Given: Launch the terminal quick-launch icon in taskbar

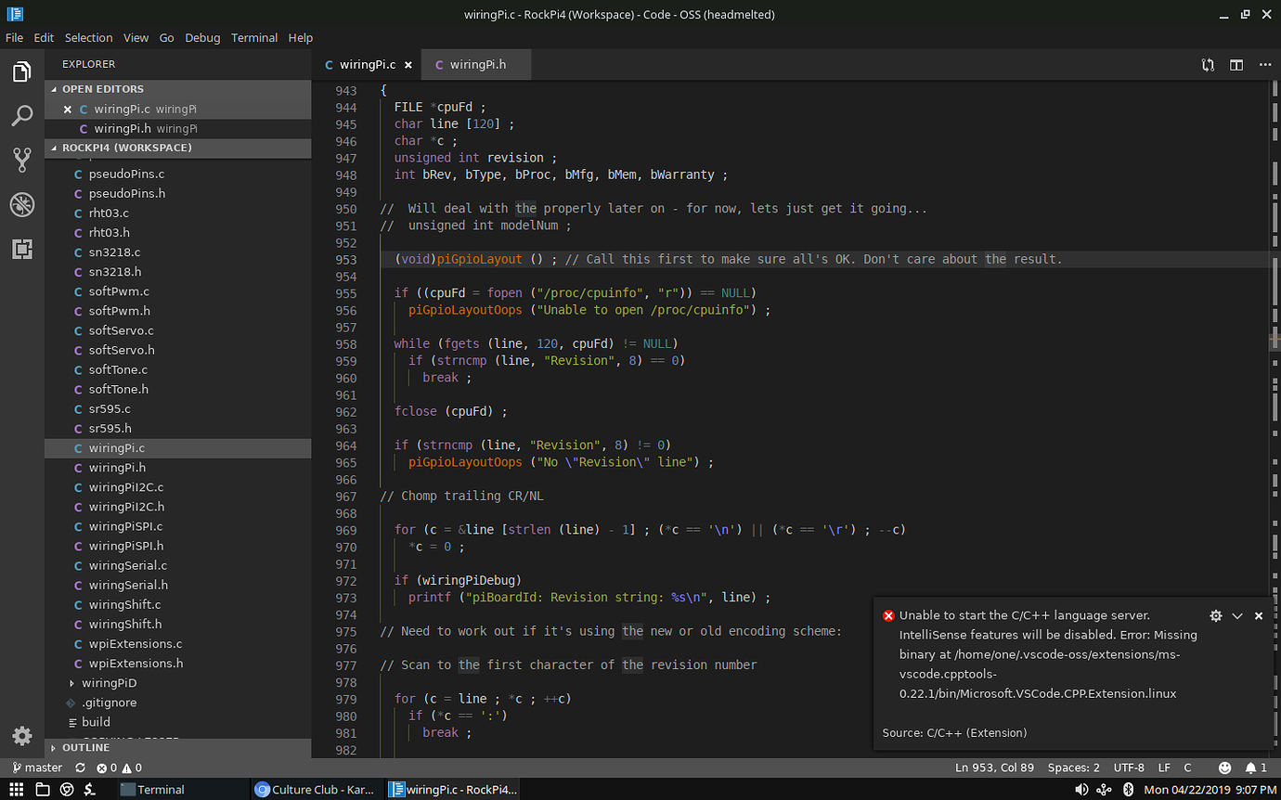Looking at the screenshot, I should (x=91, y=790).
